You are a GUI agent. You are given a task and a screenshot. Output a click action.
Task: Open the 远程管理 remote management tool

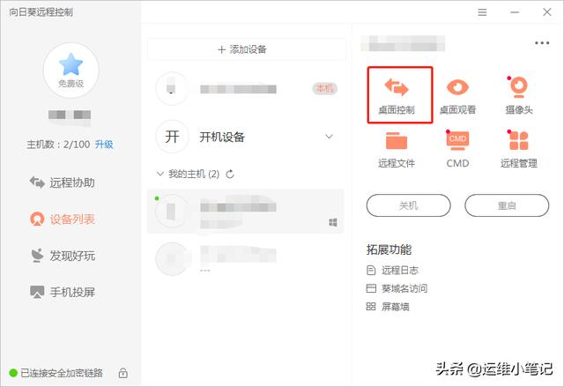click(x=519, y=149)
